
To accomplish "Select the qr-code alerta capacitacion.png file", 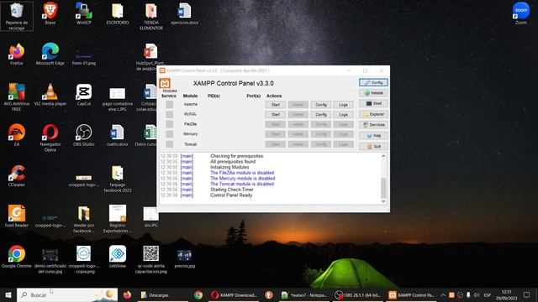I will coord(151,259).
